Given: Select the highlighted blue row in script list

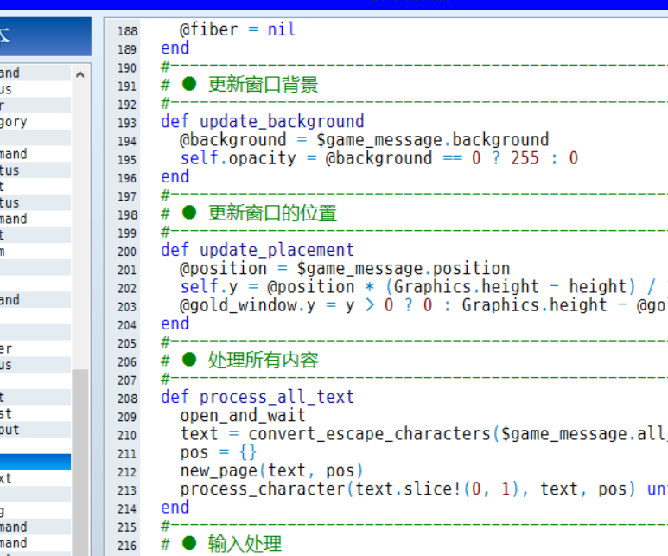Looking at the screenshot, I should pos(35,462).
